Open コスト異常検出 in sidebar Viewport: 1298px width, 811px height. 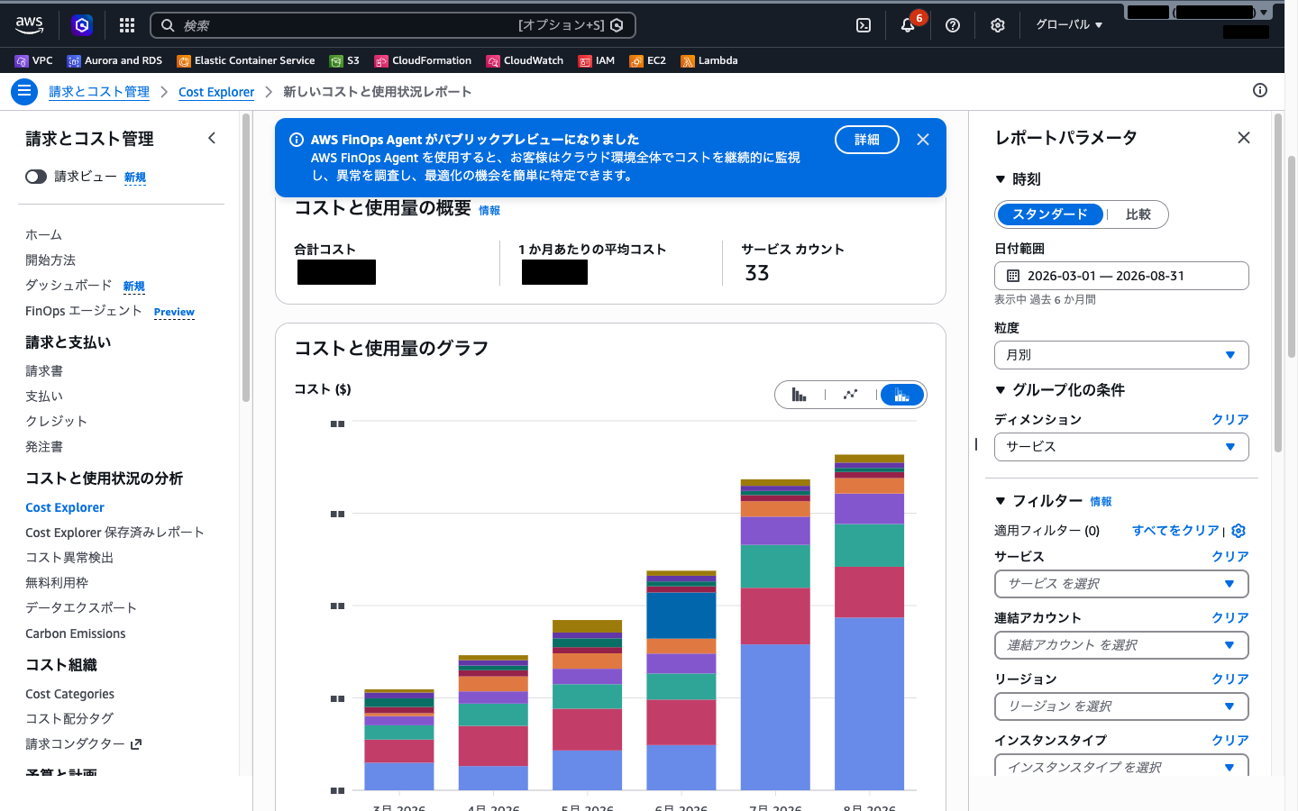pos(69,558)
